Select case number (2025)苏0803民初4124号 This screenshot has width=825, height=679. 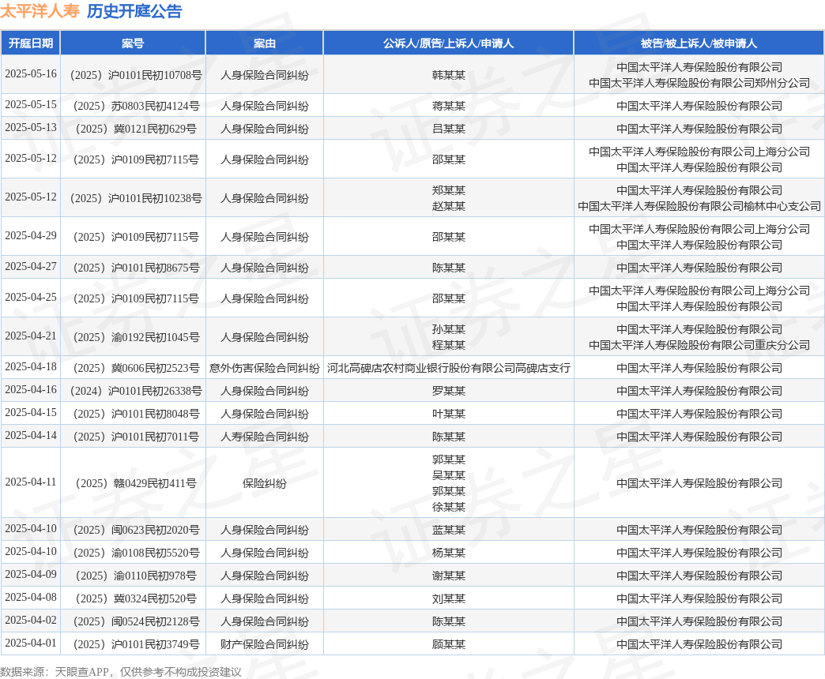tap(136, 106)
